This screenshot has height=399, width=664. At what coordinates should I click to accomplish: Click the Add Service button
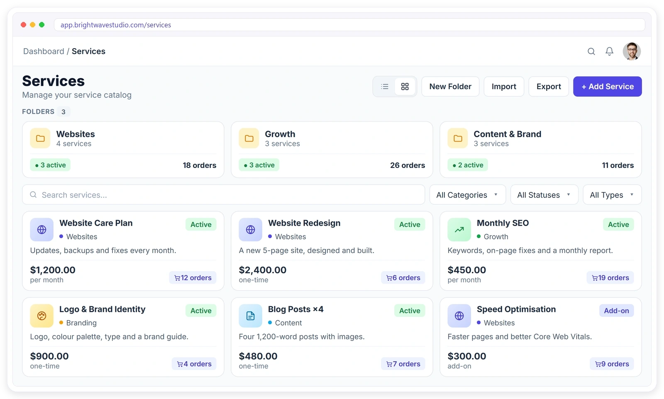[608, 87]
